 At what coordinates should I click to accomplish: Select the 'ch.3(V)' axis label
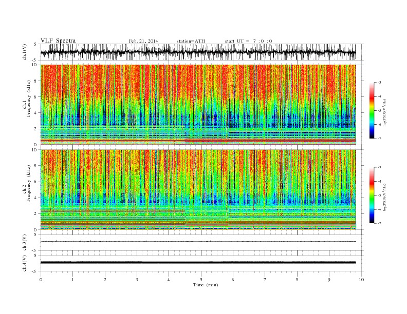pos(25,244)
